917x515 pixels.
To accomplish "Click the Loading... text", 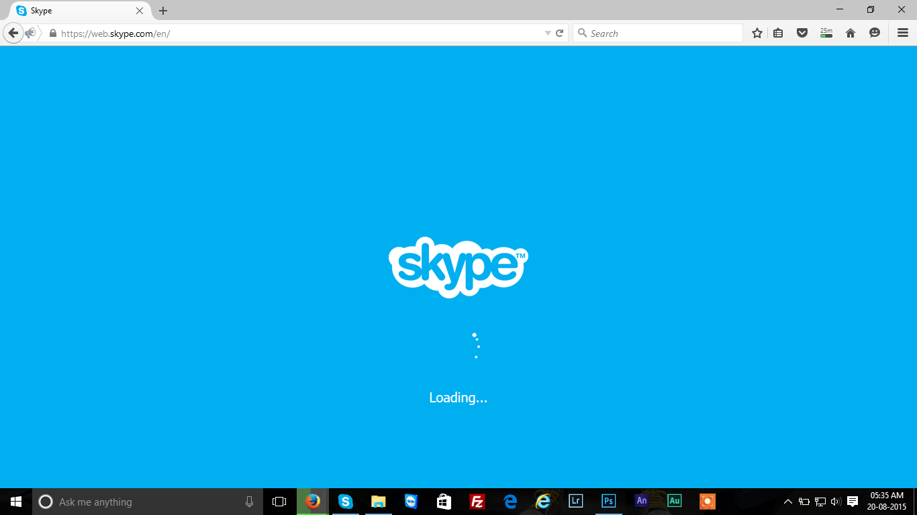I will 458,398.
